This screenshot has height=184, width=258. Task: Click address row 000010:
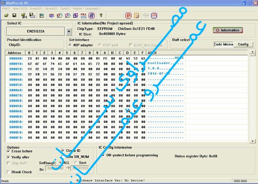point(16,64)
